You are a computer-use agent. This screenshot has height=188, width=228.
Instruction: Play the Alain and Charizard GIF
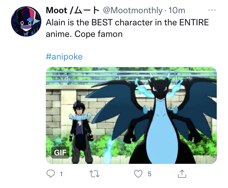(x=131, y=115)
